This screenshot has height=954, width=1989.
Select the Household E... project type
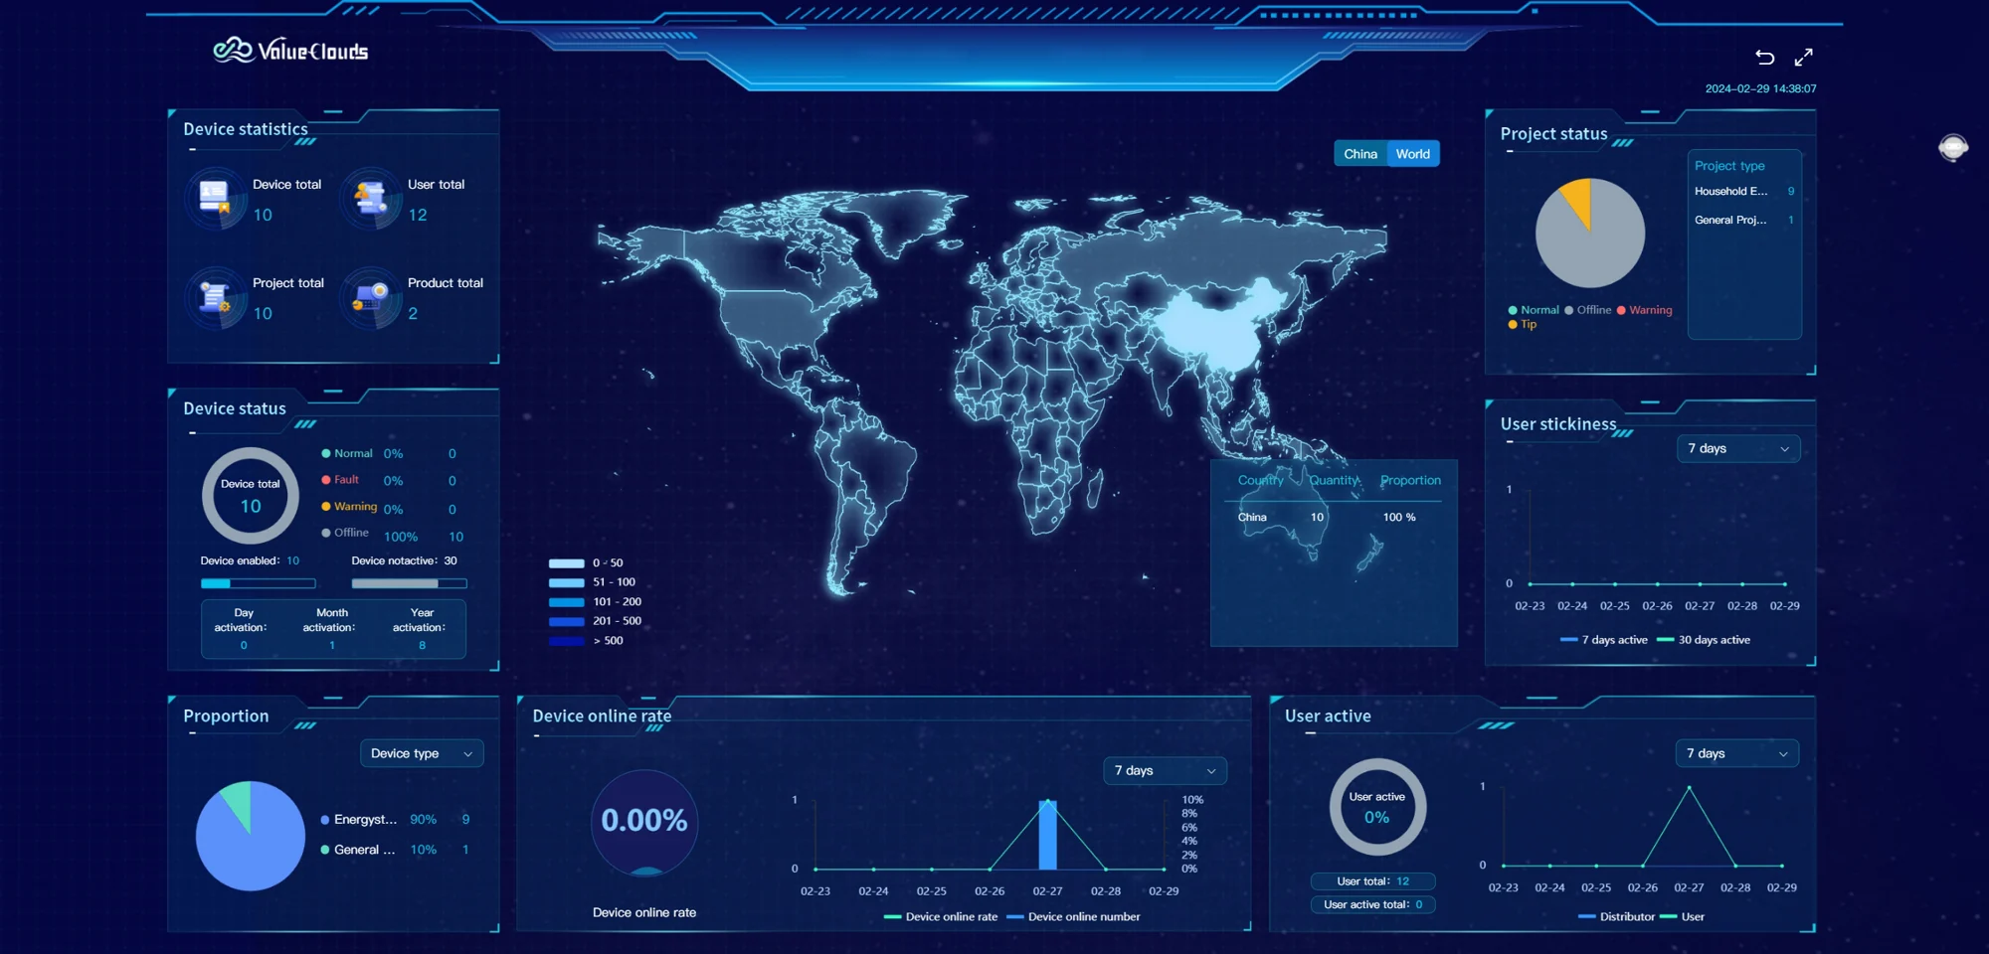(1744, 191)
